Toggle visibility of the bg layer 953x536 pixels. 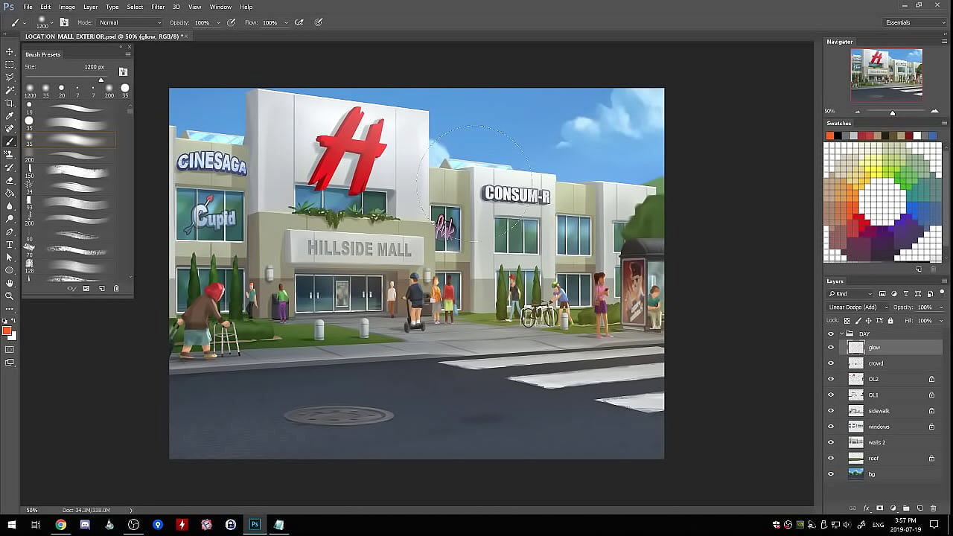pos(831,474)
